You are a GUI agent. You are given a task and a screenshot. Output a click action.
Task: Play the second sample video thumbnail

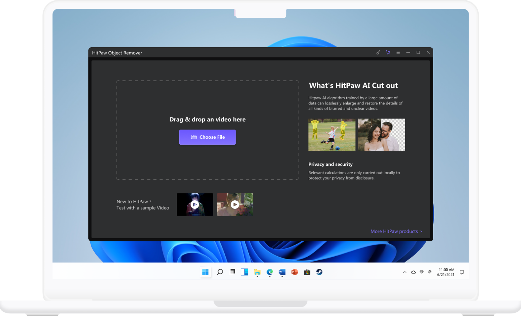pos(235,205)
